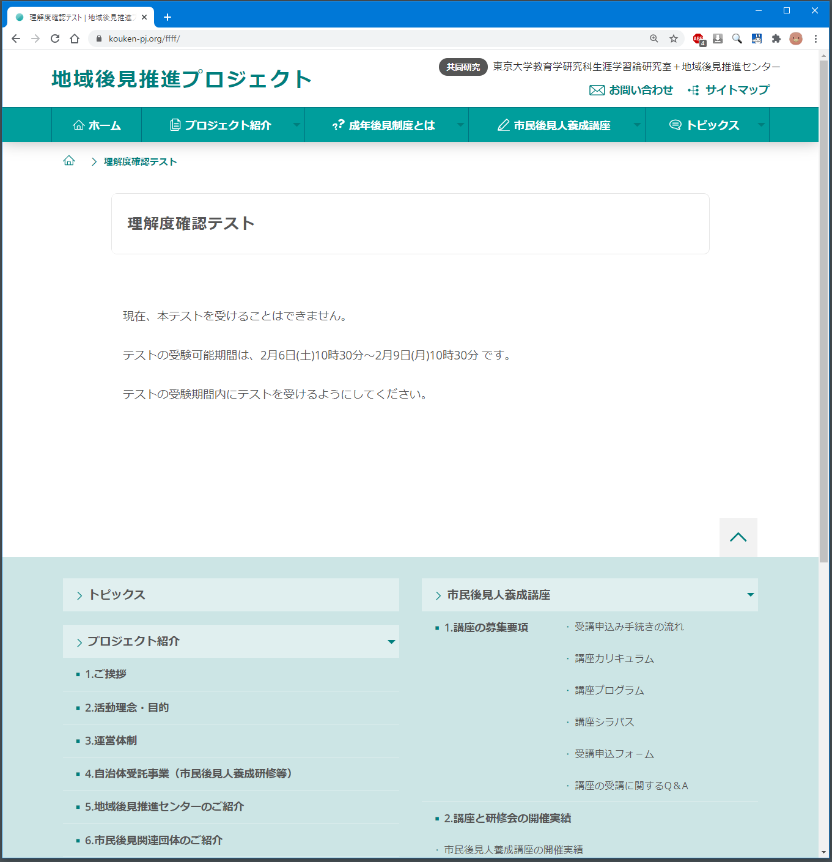Click the home icon in breadcrumb
The image size is (832, 862).
[x=69, y=161]
